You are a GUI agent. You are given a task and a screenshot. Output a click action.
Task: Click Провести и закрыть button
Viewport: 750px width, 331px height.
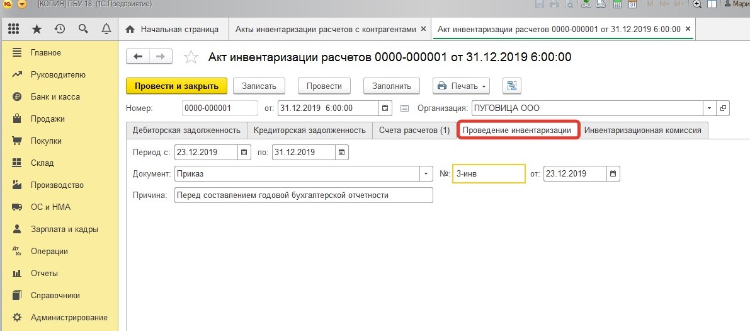click(176, 86)
